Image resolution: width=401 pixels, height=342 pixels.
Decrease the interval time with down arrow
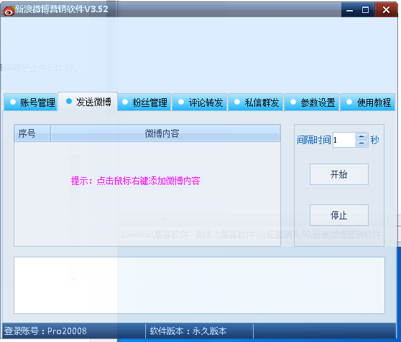click(x=361, y=143)
